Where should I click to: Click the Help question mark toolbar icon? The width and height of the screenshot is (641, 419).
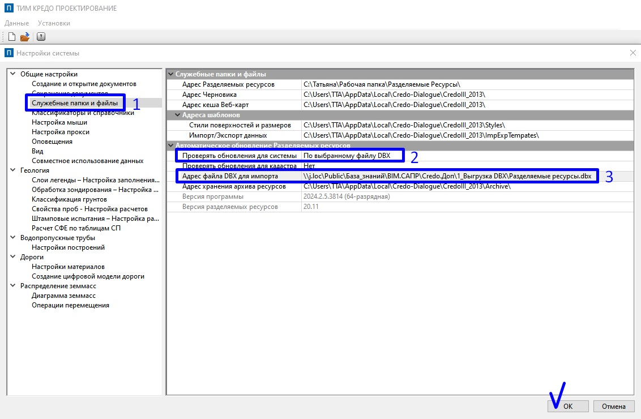(x=41, y=37)
